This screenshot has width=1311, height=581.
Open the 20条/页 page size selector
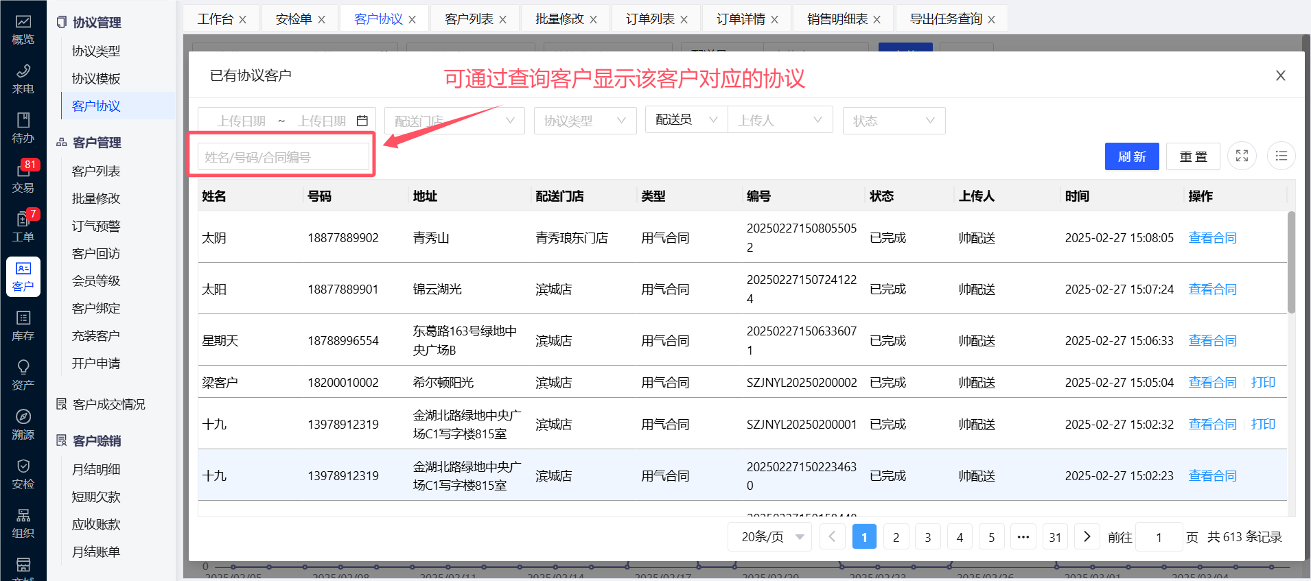(x=769, y=537)
